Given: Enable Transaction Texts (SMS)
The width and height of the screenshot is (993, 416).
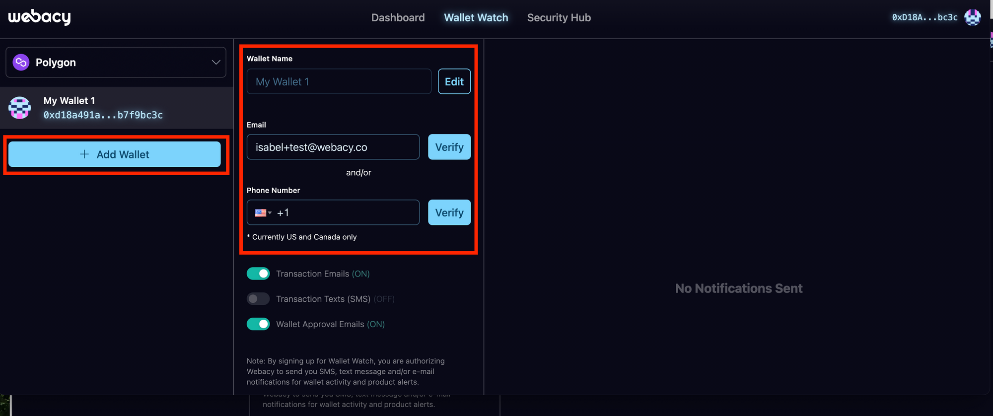Looking at the screenshot, I should coord(258,299).
